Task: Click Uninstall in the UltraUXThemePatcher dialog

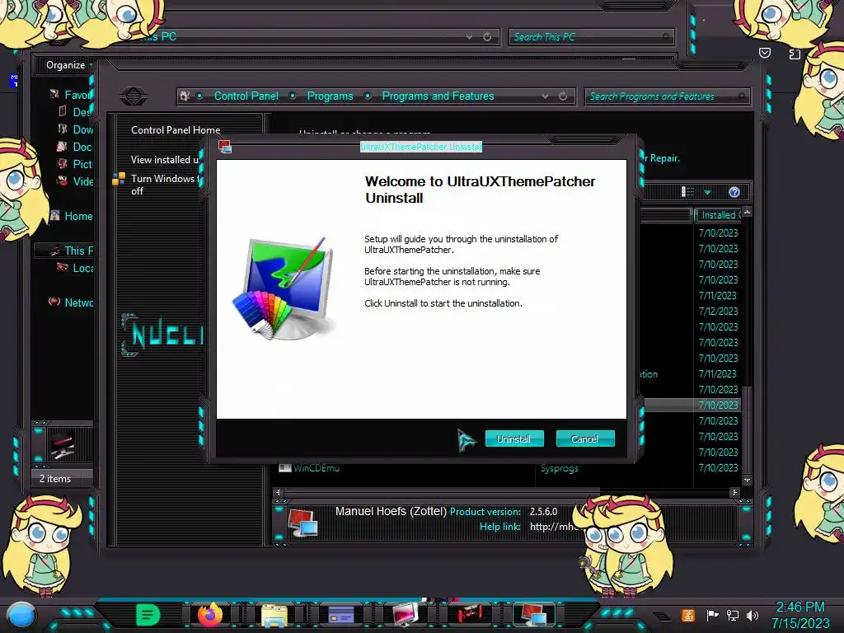Action: tap(514, 438)
